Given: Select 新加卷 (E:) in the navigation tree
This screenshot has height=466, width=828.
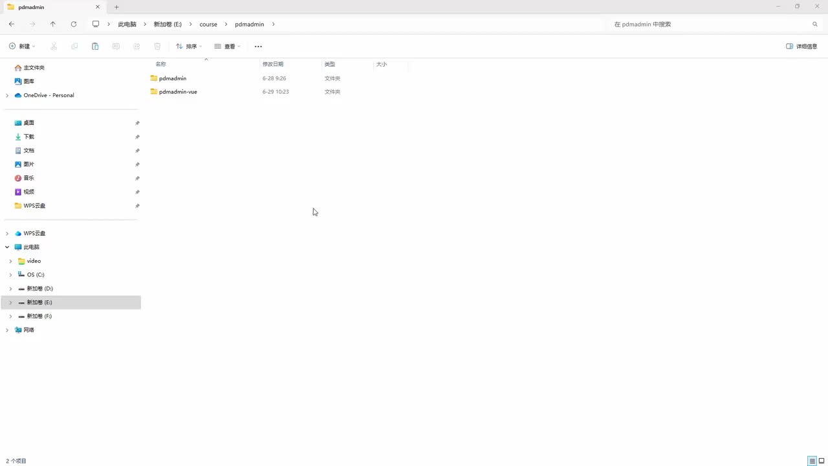Looking at the screenshot, I should coord(71,302).
